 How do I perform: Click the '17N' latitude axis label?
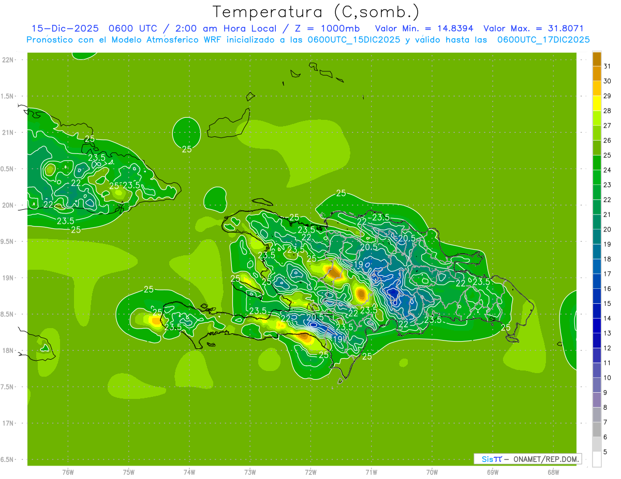click(7, 423)
